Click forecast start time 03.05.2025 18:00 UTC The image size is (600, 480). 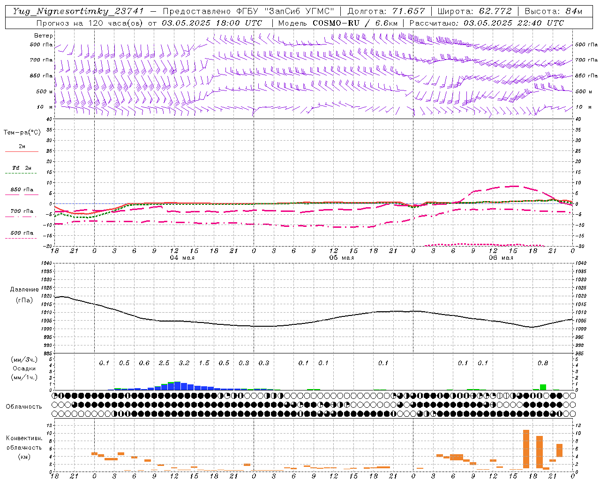(212, 23)
